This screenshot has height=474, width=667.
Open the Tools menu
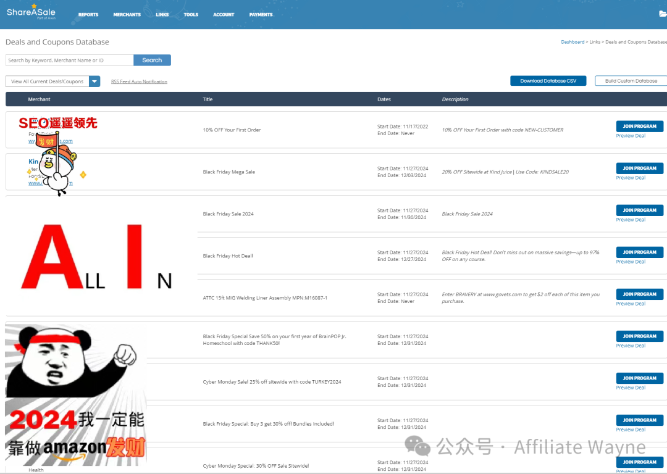pos(191,14)
